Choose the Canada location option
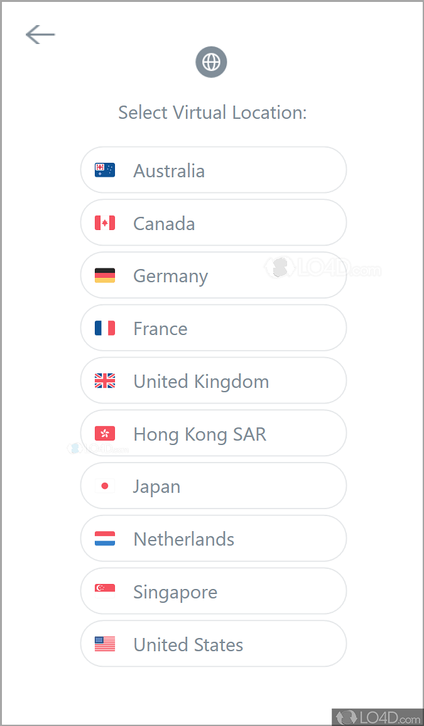Viewport: 424px width, 726px height. [214, 223]
